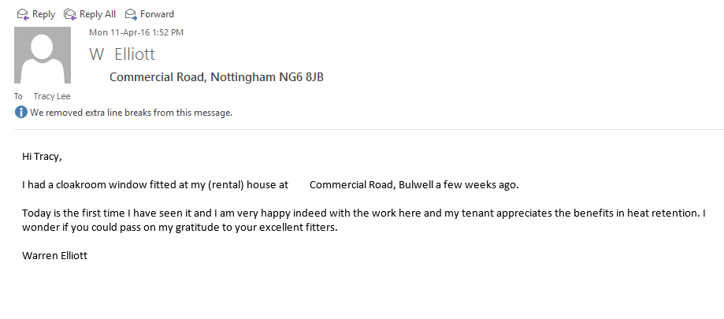Screen dimensions: 724x319
Task: Click the Forward arrow envelope icon
Action: point(131,14)
